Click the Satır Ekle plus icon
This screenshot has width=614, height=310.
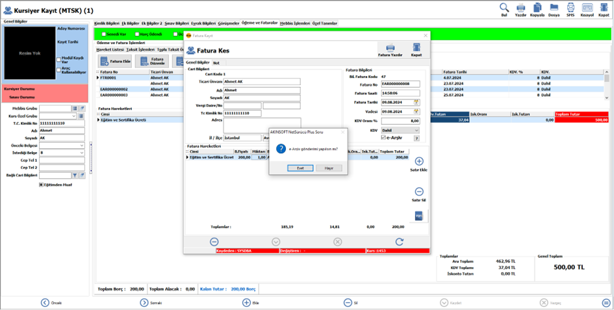click(419, 161)
